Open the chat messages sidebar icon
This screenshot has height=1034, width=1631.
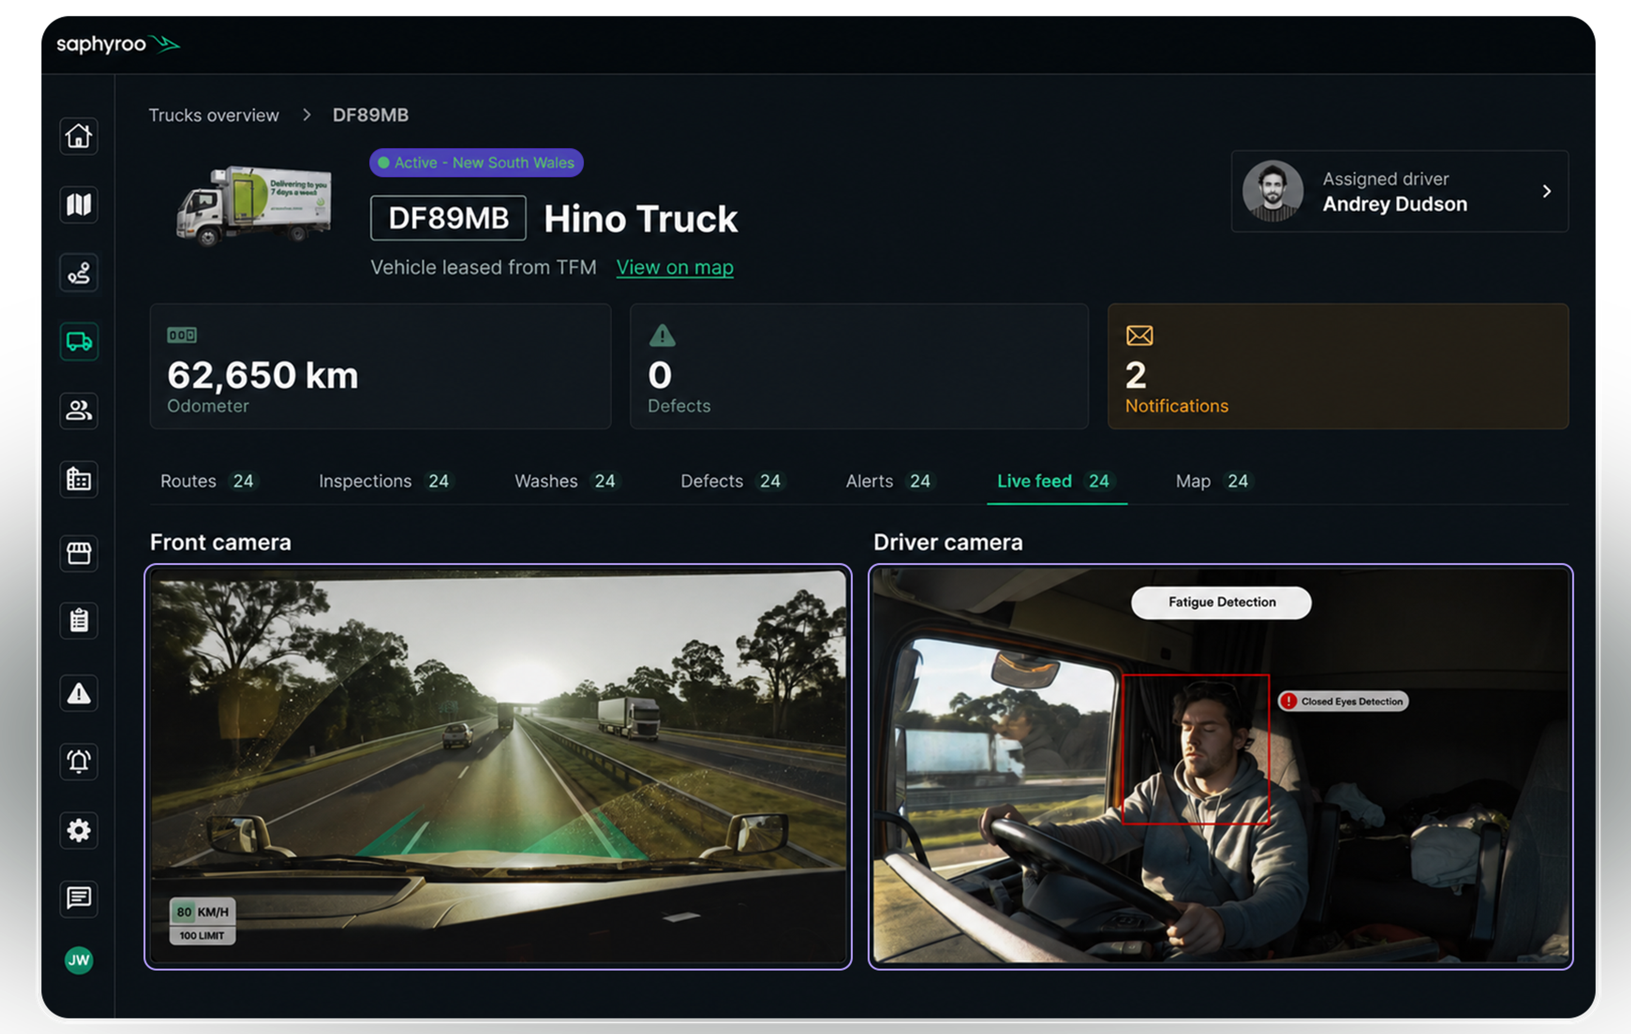click(79, 899)
